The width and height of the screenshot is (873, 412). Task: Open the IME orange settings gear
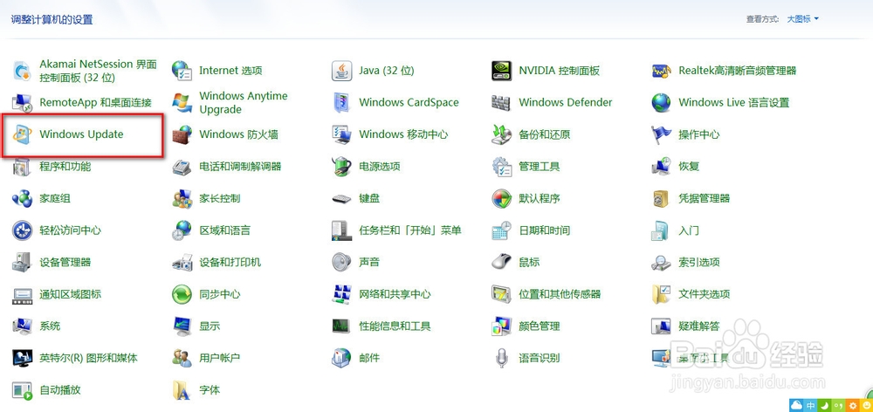(x=852, y=405)
